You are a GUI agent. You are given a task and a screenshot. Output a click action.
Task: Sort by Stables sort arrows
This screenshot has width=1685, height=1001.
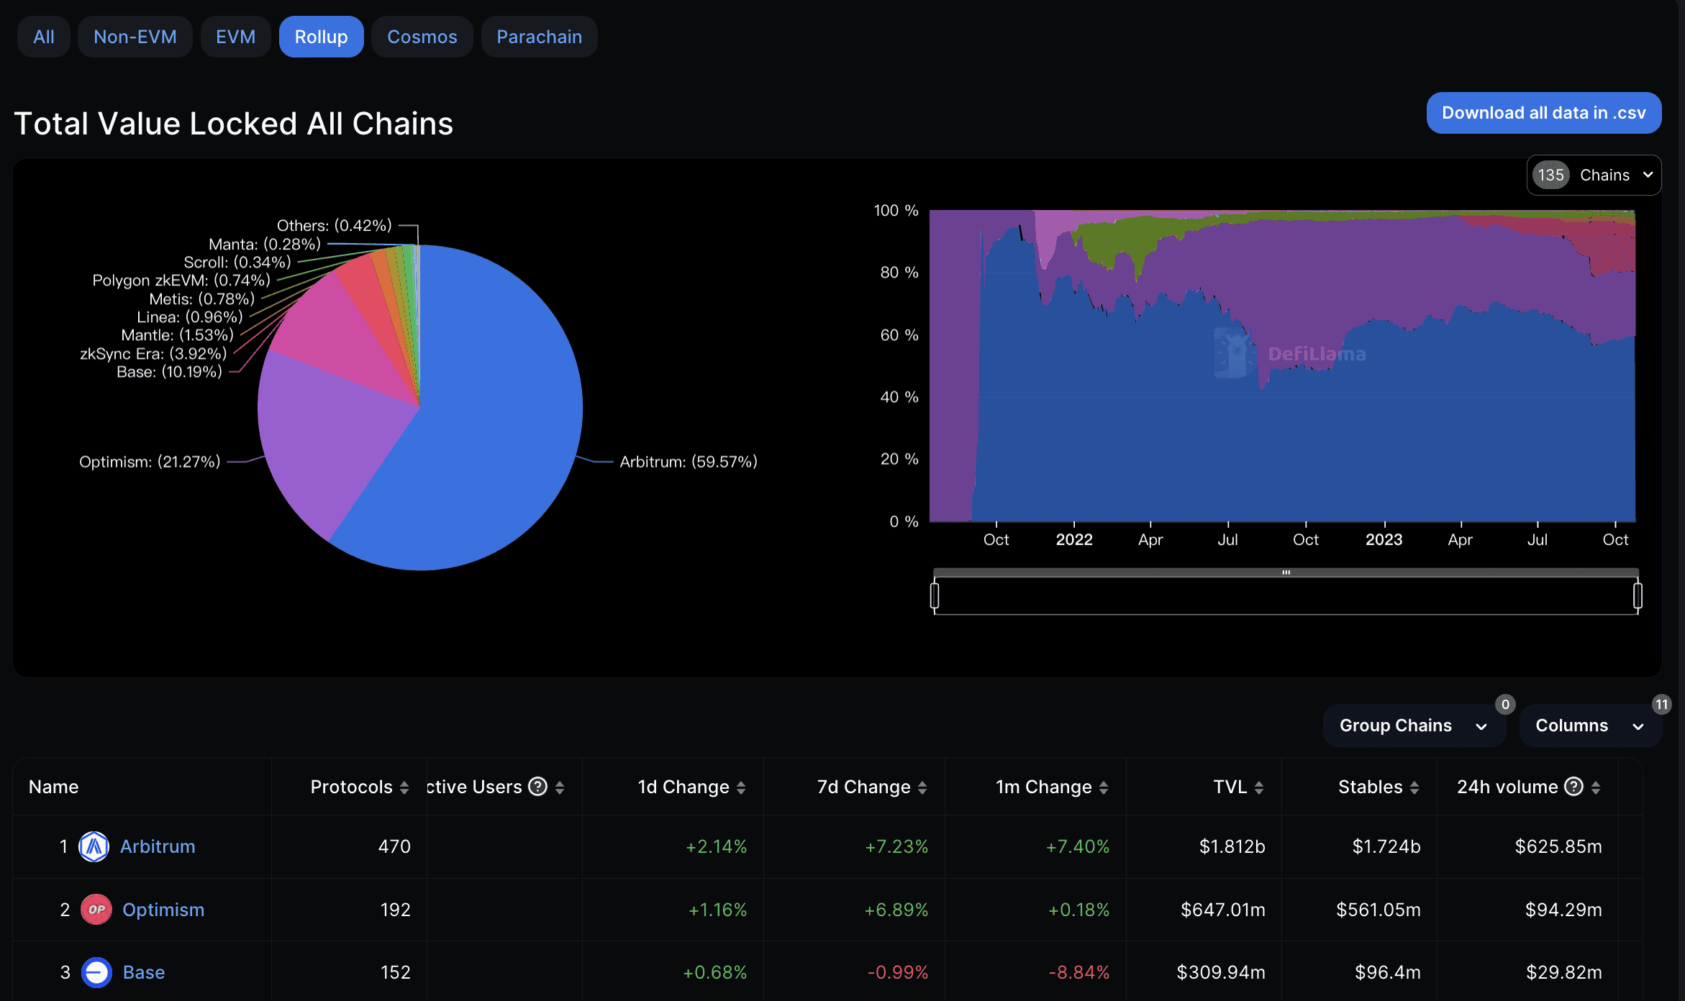pyautogui.click(x=1414, y=788)
